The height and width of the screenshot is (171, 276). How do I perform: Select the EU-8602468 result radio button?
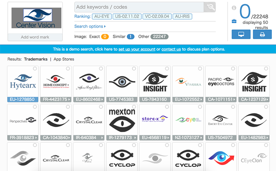point(101,69)
